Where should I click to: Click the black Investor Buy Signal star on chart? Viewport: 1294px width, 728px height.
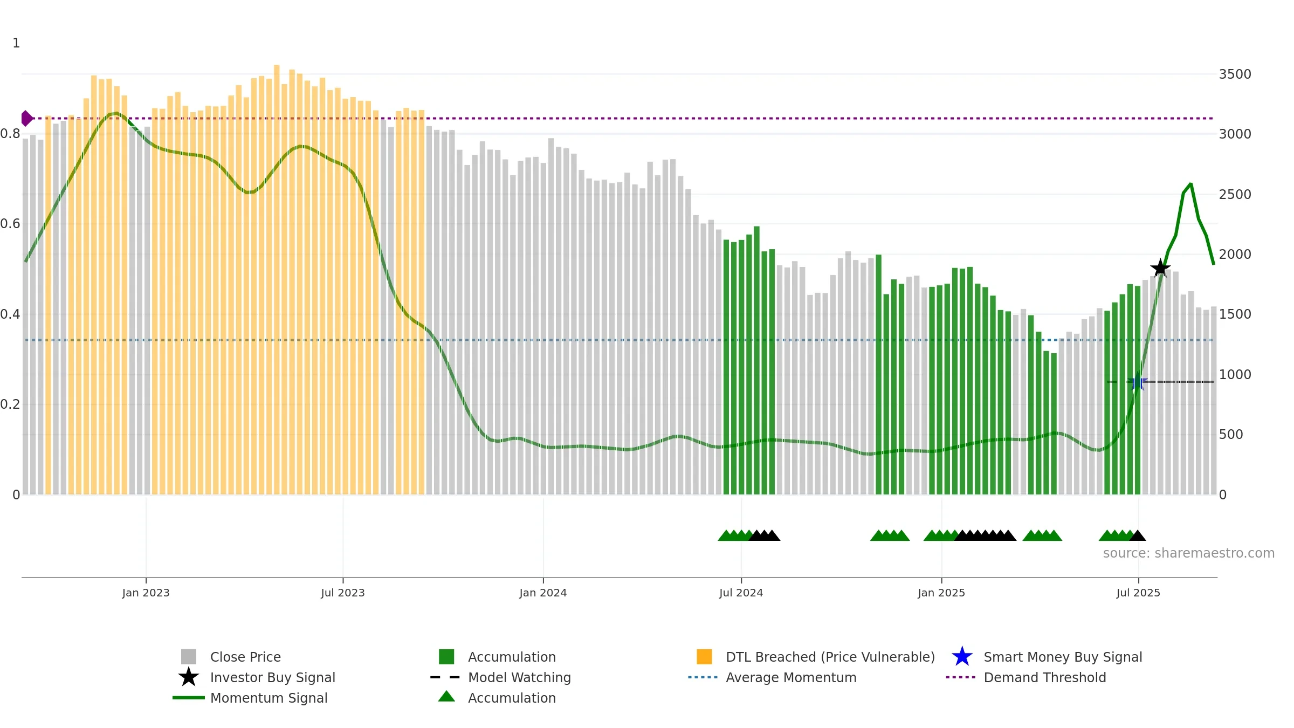pyautogui.click(x=1160, y=268)
